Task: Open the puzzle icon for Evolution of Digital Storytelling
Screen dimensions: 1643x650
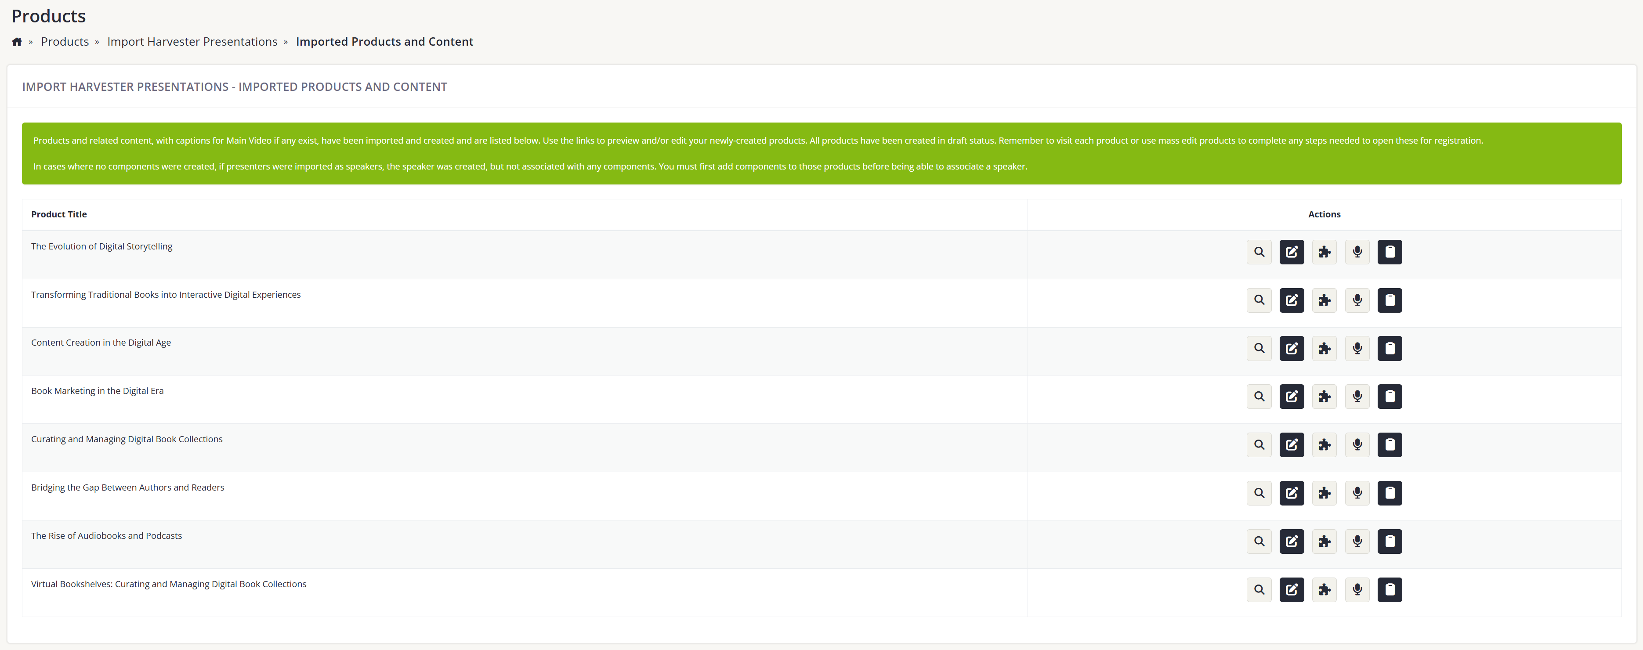Action: (x=1324, y=252)
